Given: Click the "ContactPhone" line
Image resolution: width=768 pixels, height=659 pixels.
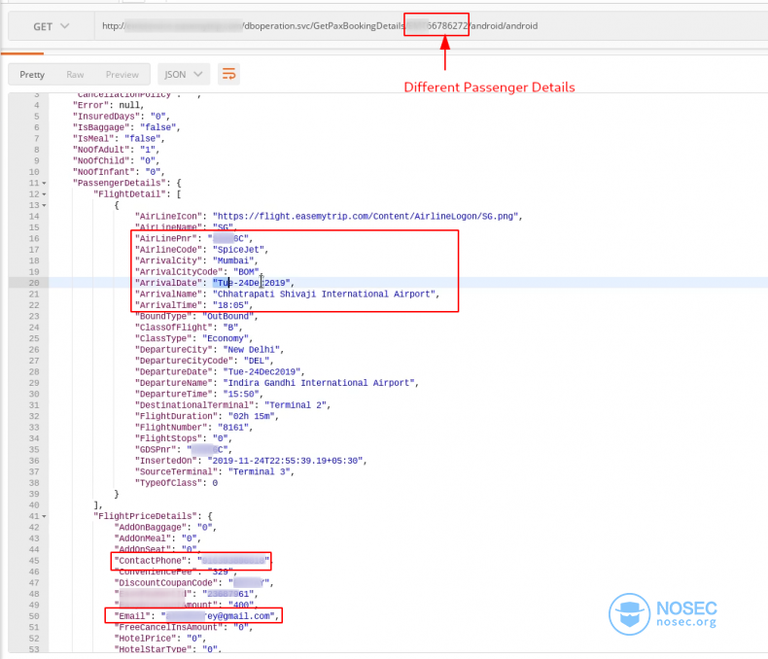Looking at the screenshot, I should click(x=192, y=561).
